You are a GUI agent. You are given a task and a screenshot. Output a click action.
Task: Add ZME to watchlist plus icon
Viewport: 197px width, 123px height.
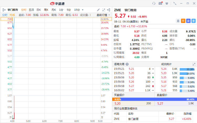(194, 21)
